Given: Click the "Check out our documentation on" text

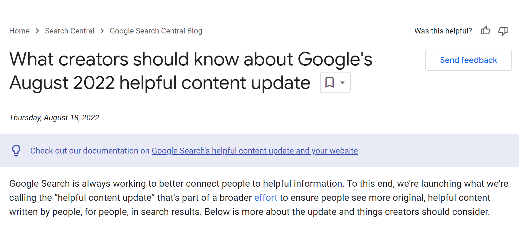Looking at the screenshot, I should (90, 151).
